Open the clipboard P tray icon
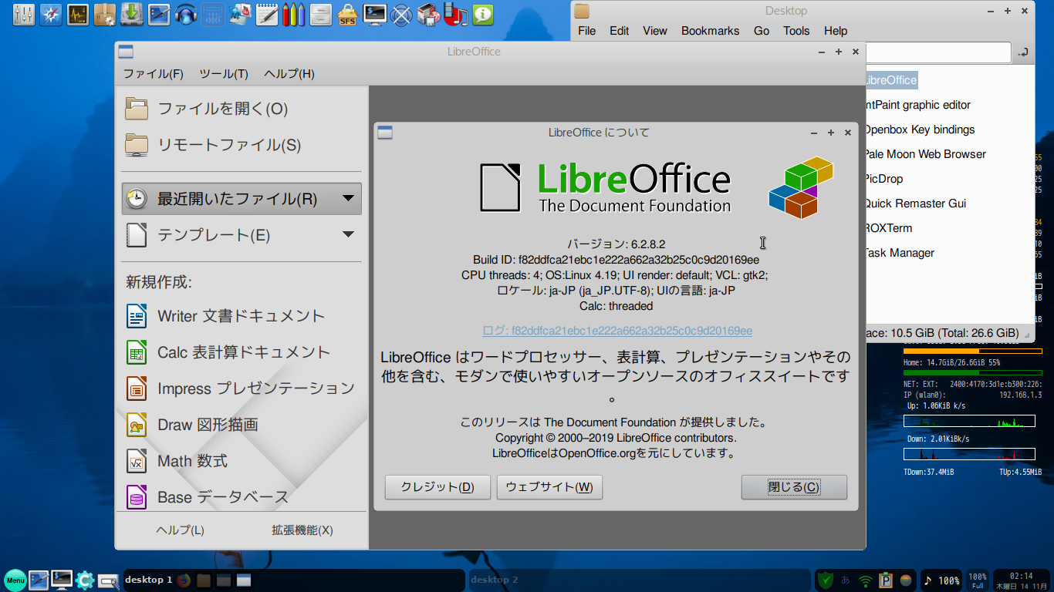The width and height of the screenshot is (1054, 592). tap(886, 580)
